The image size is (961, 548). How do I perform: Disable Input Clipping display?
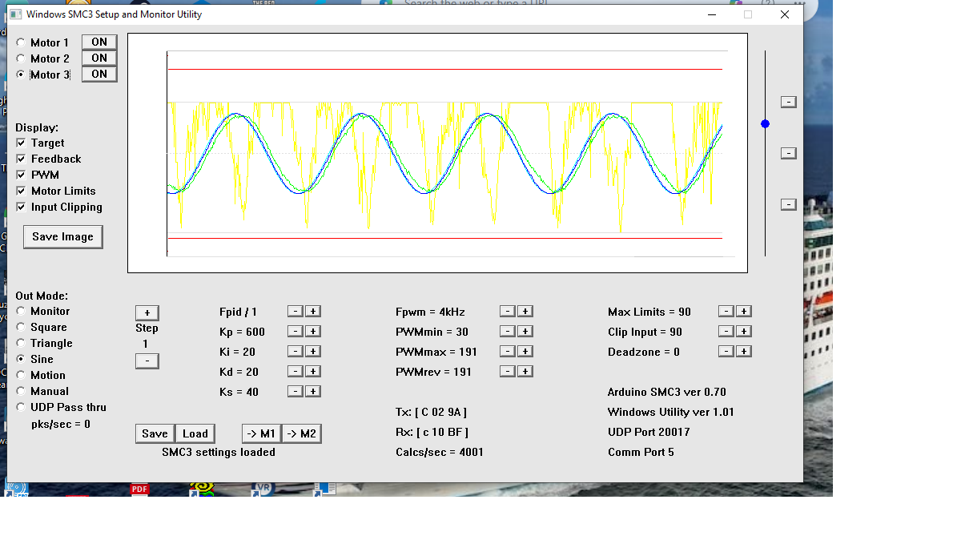click(21, 207)
